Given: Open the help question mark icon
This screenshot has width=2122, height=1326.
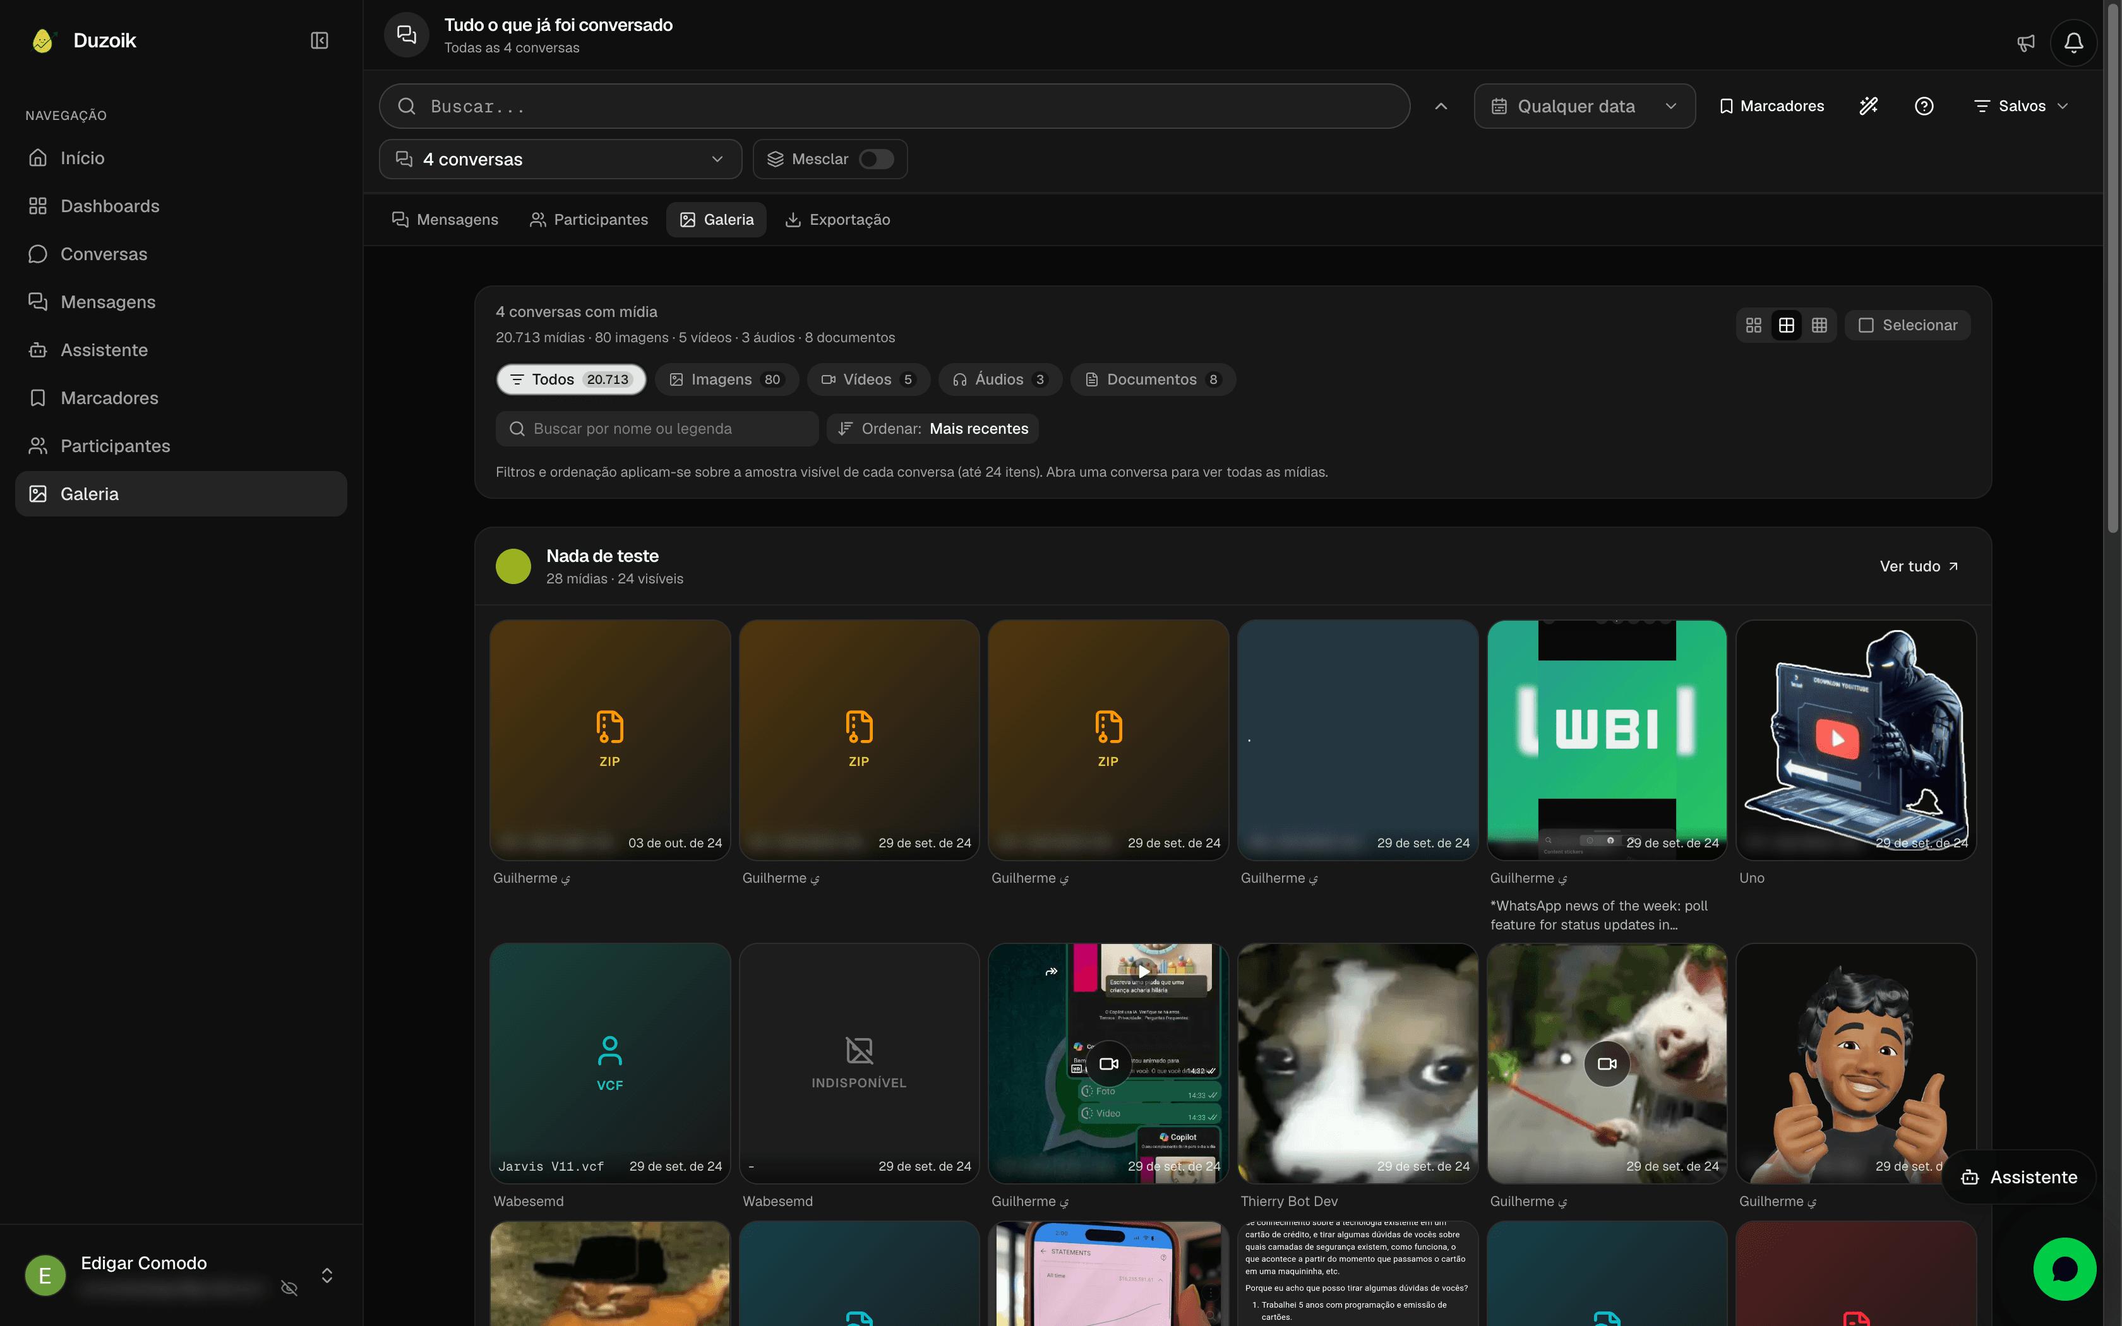Looking at the screenshot, I should tap(1924, 106).
